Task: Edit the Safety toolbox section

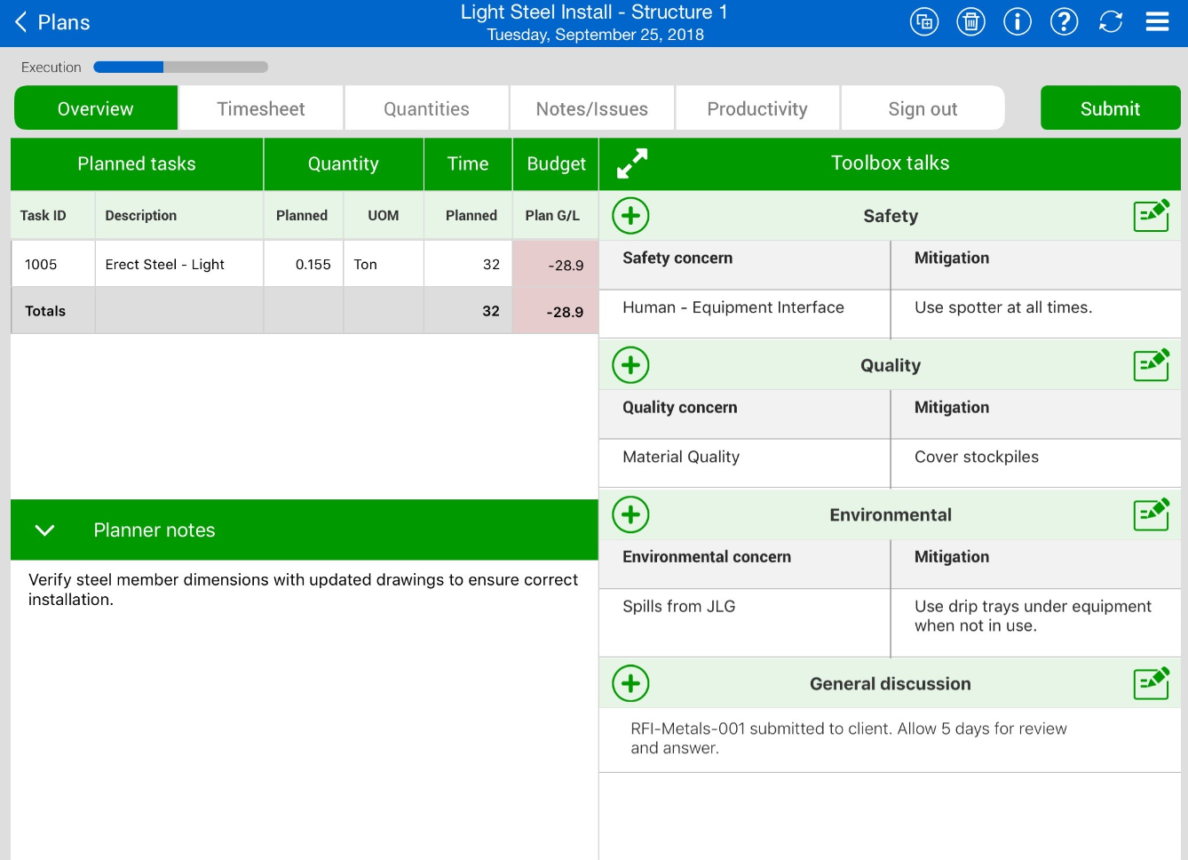Action: pos(1151,216)
